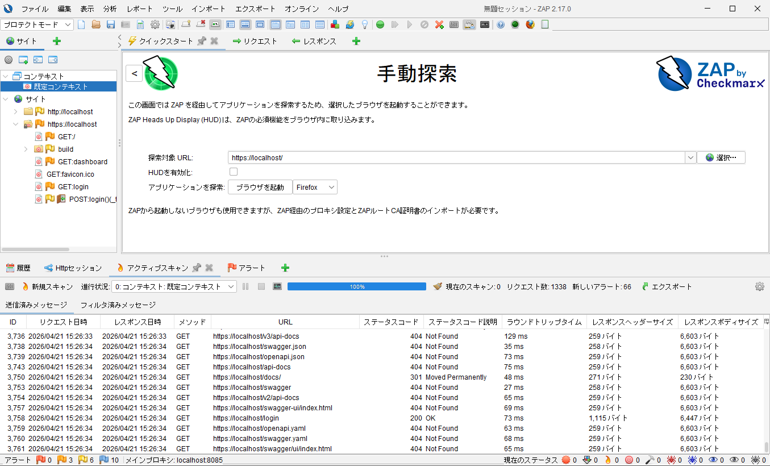
Task: Click the Manage Add-ons colored blocks icon
Action: [335, 24]
